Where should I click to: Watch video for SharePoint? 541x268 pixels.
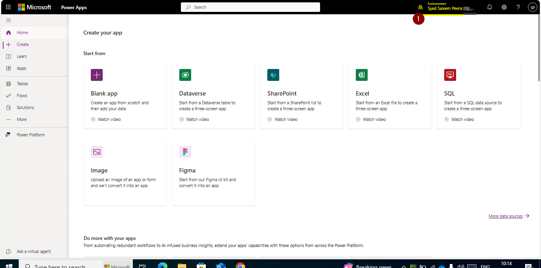282,119
